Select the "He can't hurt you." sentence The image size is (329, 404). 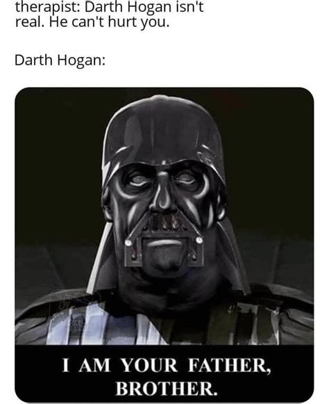110,22
